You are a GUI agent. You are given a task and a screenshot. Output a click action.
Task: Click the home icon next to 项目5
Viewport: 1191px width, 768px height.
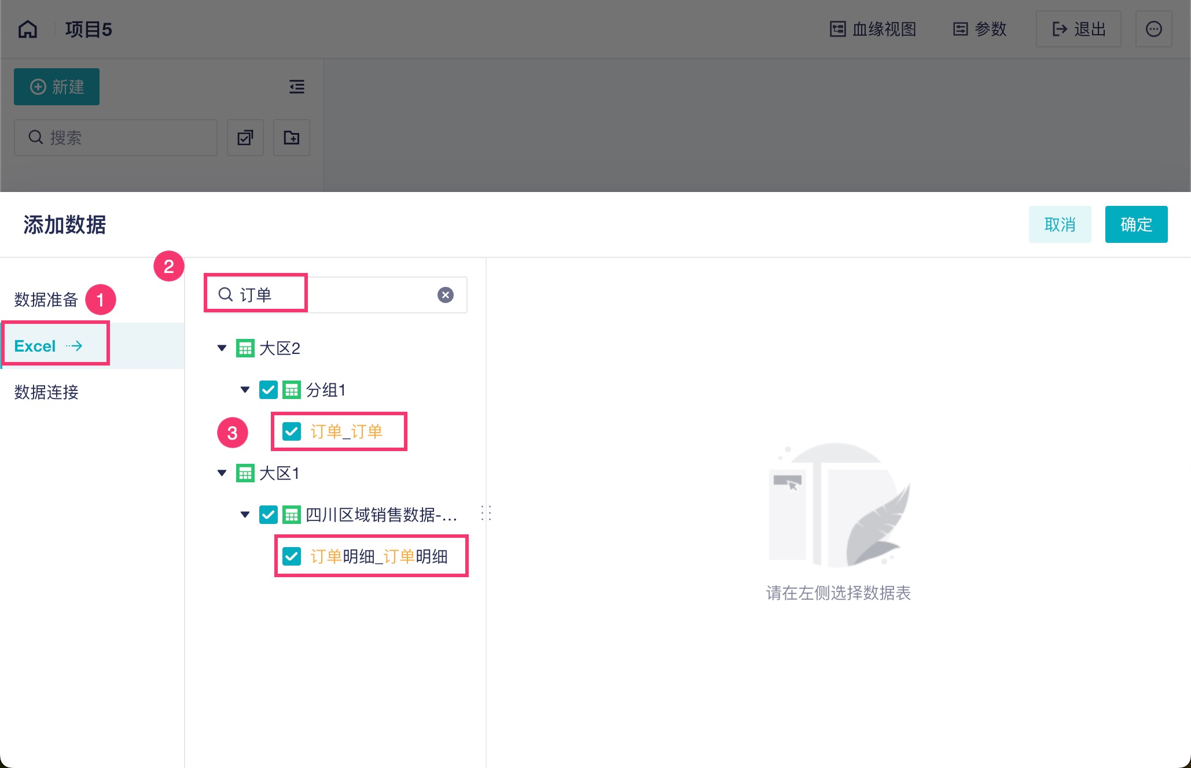28,29
